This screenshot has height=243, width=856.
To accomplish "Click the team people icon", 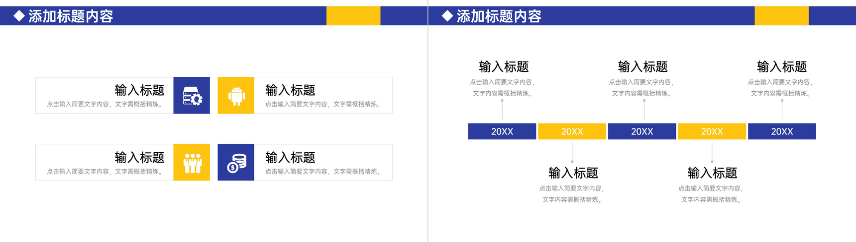I will tap(192, 163).
